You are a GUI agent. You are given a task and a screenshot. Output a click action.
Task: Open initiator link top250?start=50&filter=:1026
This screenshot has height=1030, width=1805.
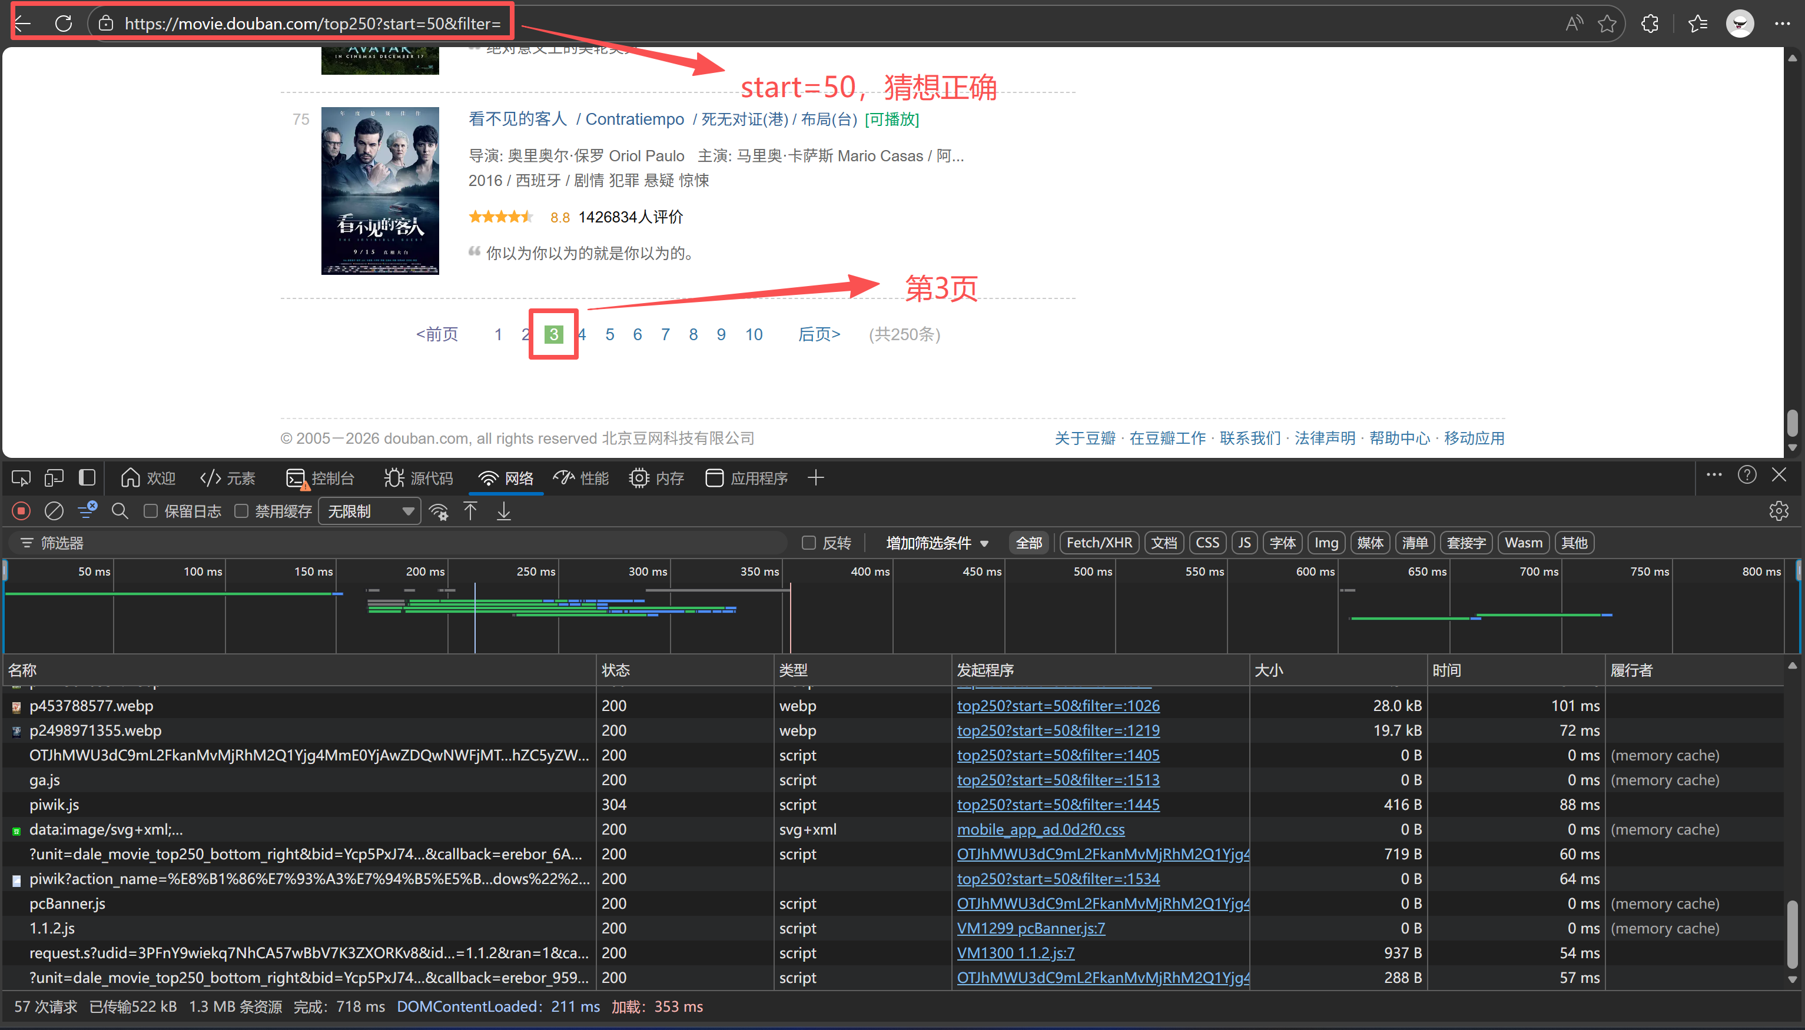[x=1058, y=705]
